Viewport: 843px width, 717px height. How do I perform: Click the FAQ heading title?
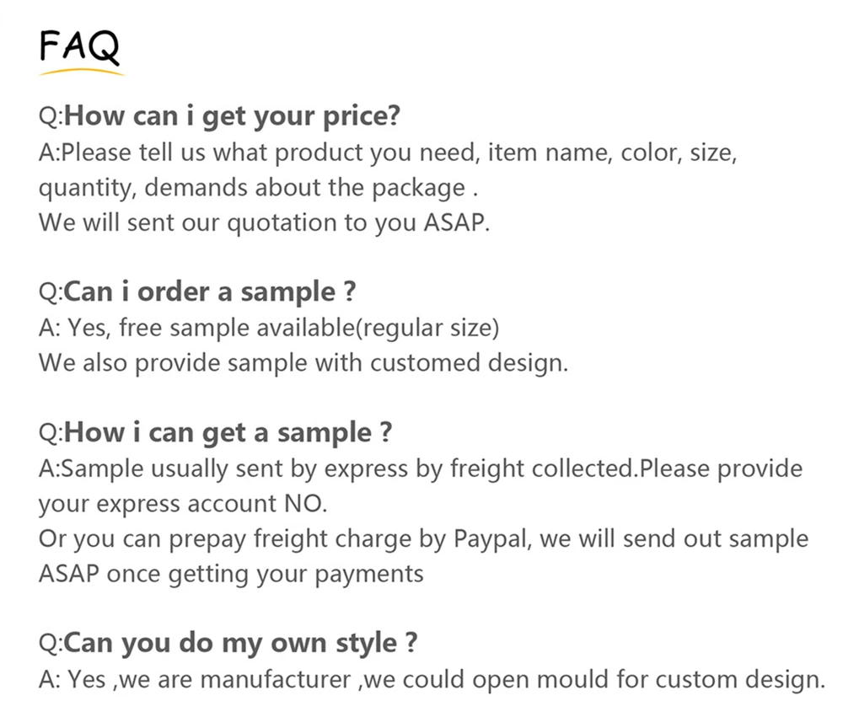pos(79,45)
